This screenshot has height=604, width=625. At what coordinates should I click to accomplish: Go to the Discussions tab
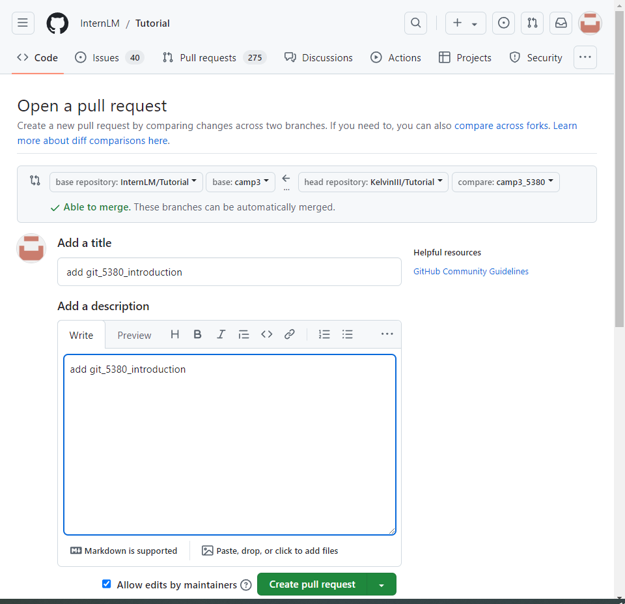tap(318, 58)
